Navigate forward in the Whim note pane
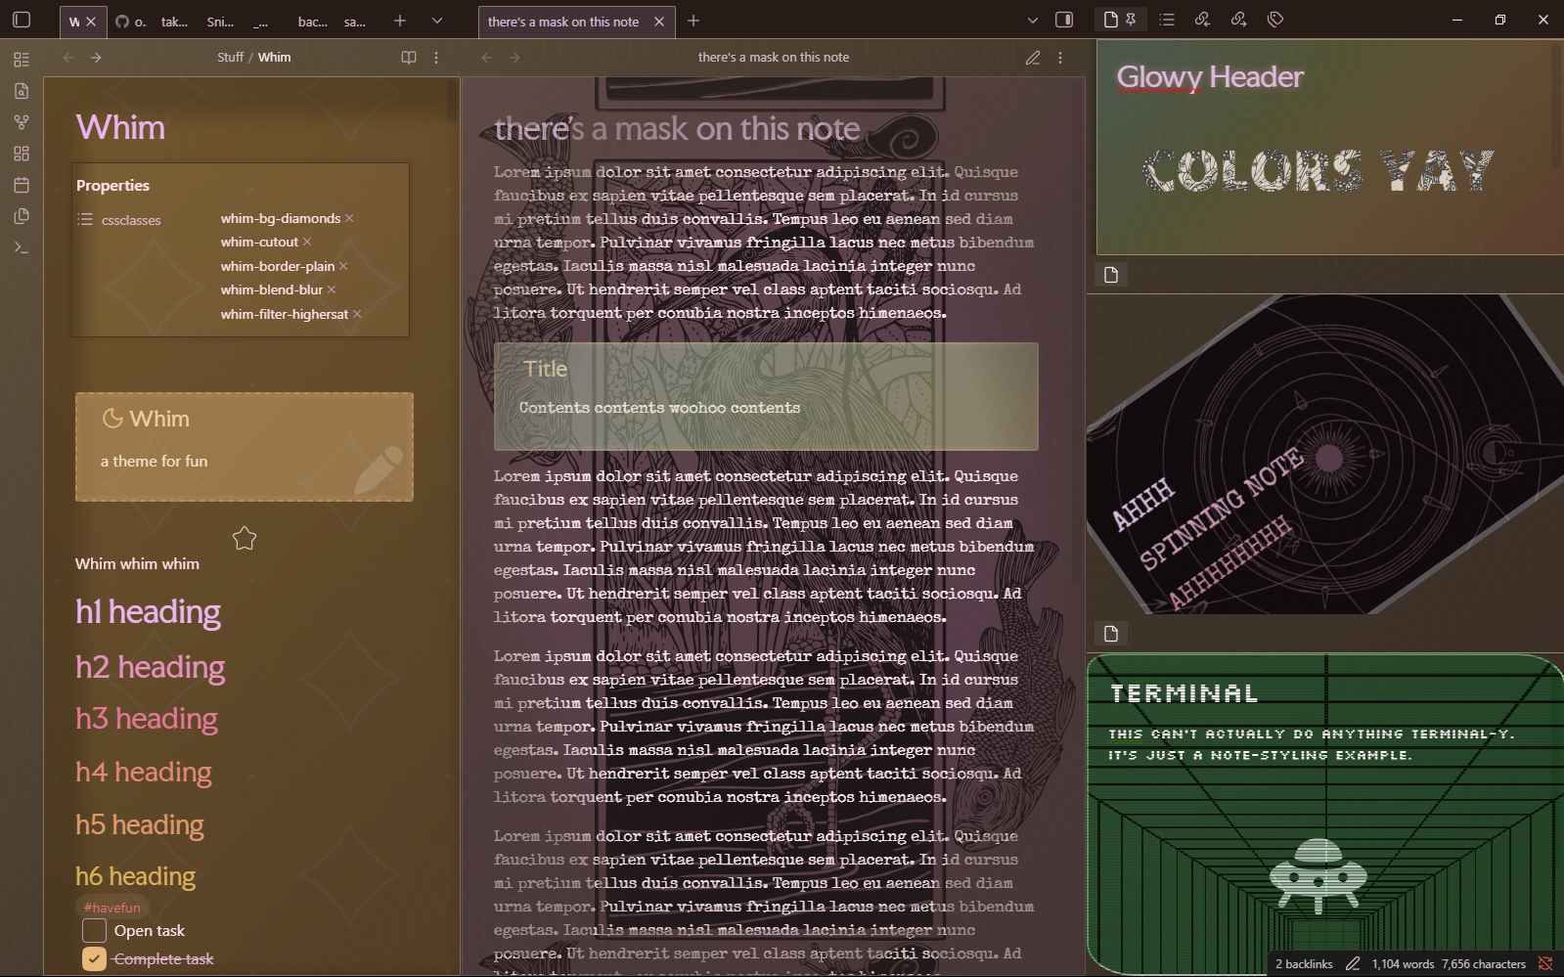The width and height of the screenshot is (1564, 977). click(96, 58)
